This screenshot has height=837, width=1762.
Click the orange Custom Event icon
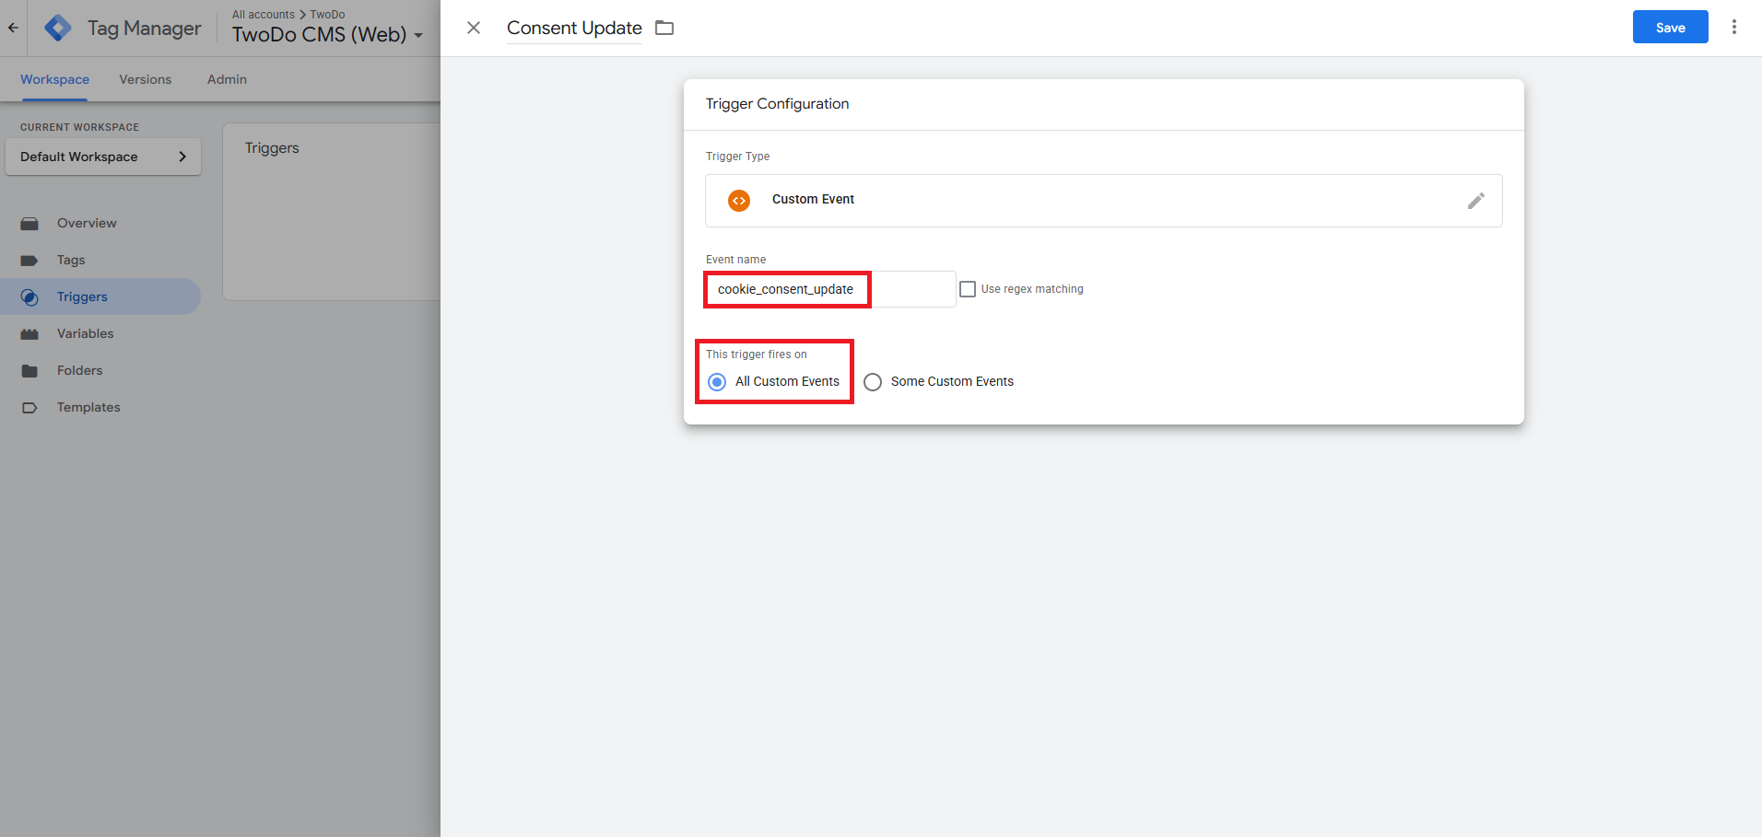(x=739, y=200)
